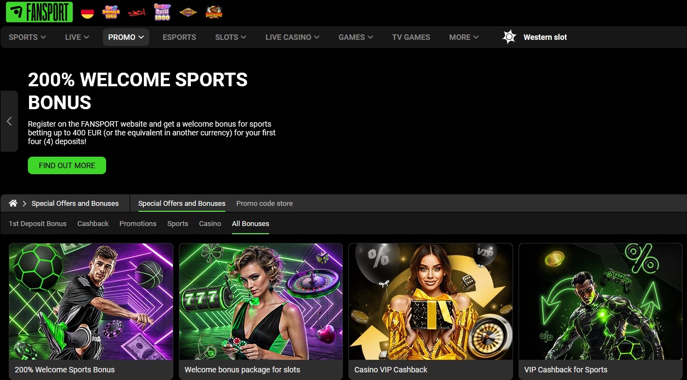Expand the MORE menu
Screen dimensions: 687x380
click(x=464, y=37)
